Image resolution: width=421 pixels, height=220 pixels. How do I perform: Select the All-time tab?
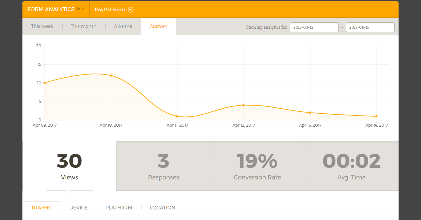(123, 26)
